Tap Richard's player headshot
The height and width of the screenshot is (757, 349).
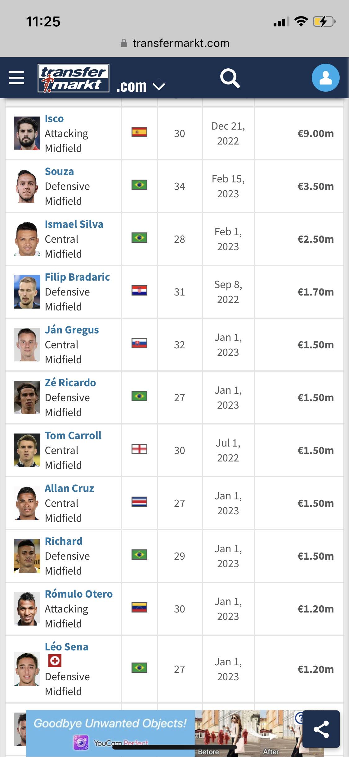(27, 556)
